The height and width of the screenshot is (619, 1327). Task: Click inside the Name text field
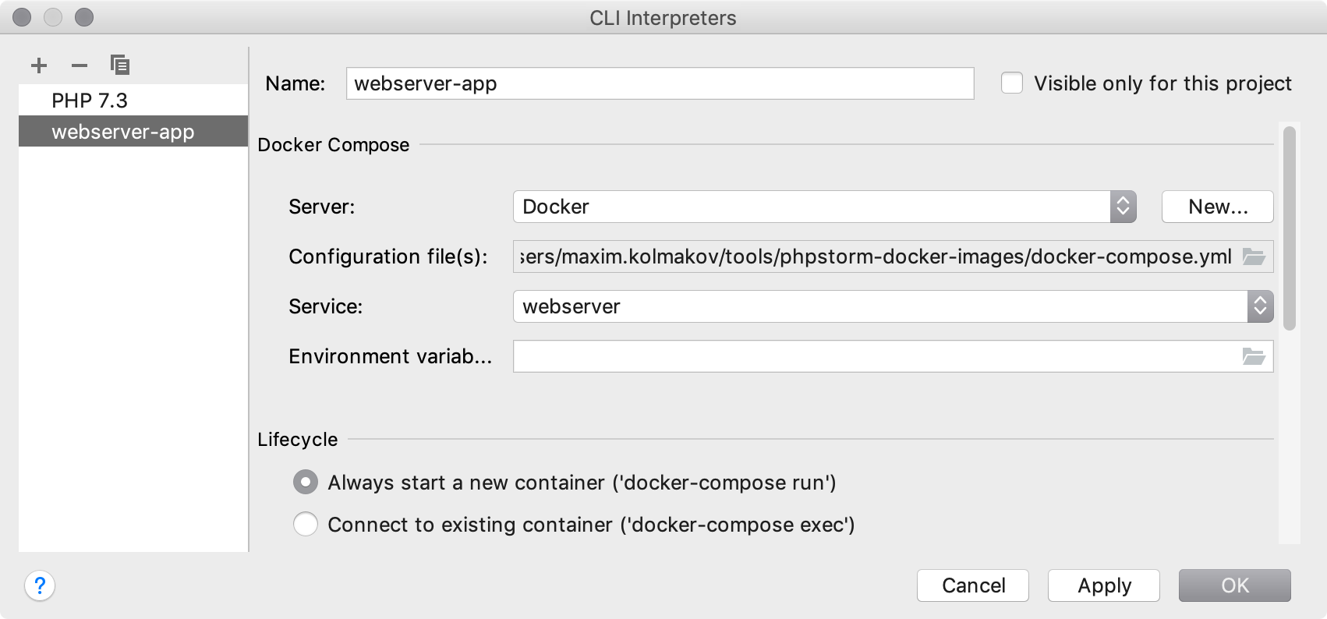click(660, 83)
